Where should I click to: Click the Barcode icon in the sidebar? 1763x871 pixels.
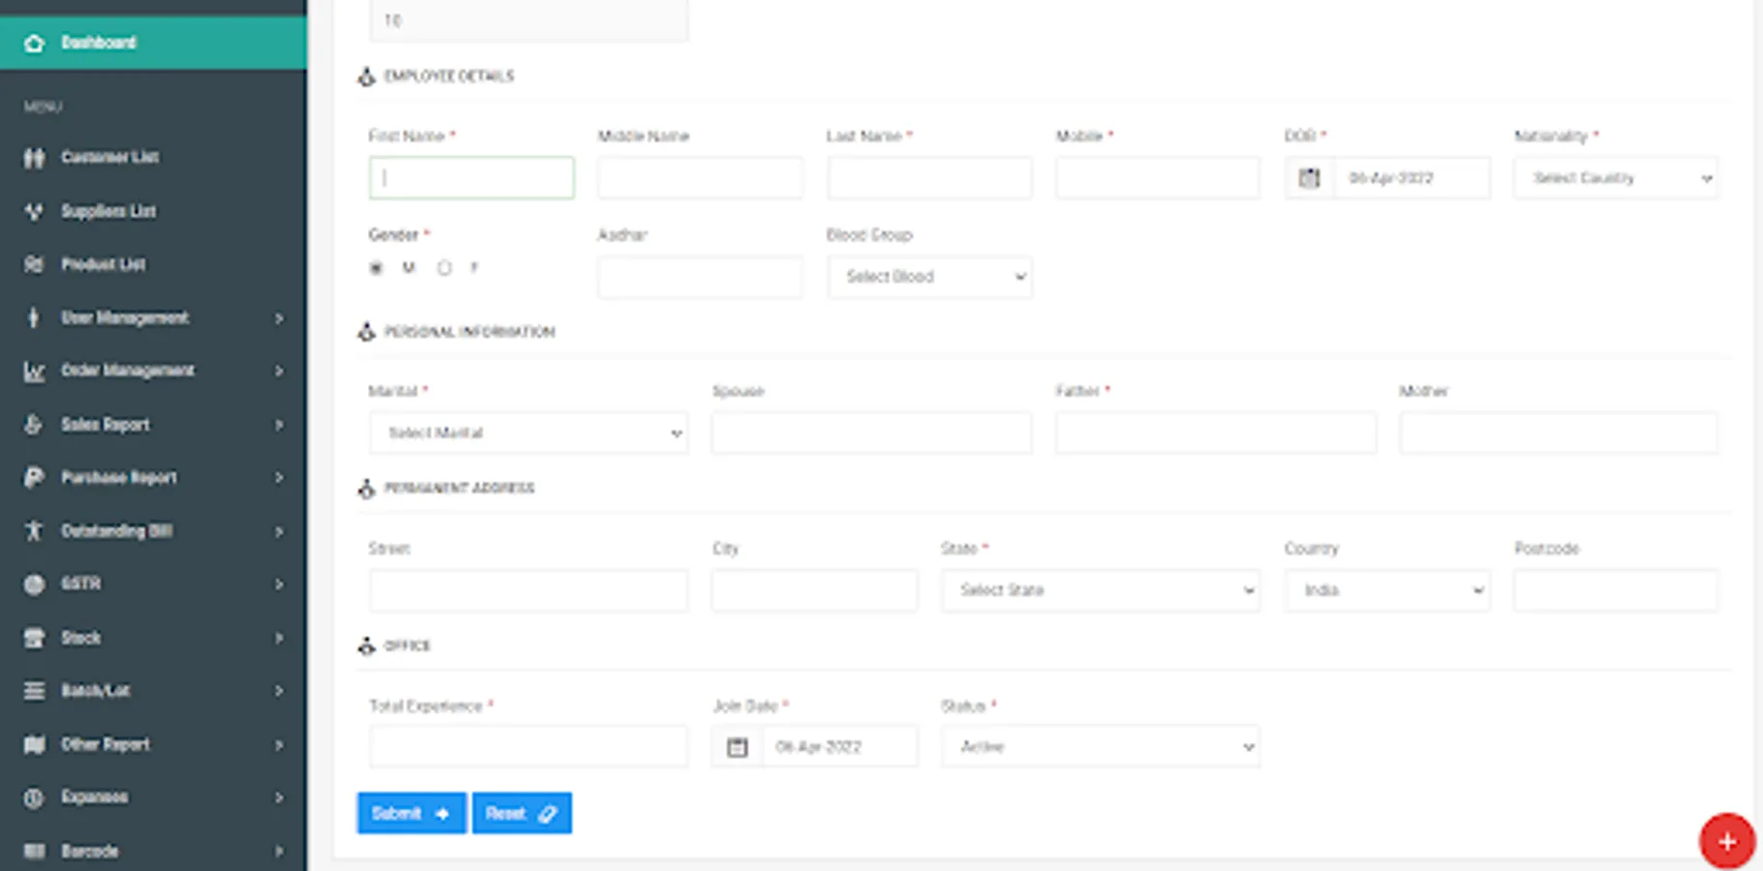pos(33,851)
